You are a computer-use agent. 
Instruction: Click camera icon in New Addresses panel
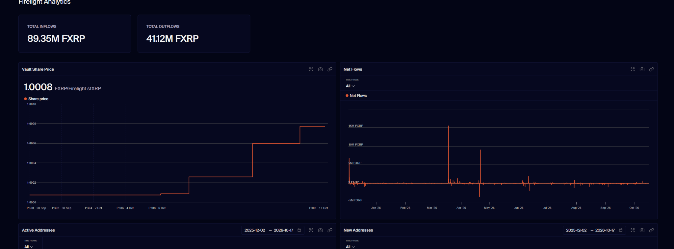pyautogui.click(x=642, y=230)
